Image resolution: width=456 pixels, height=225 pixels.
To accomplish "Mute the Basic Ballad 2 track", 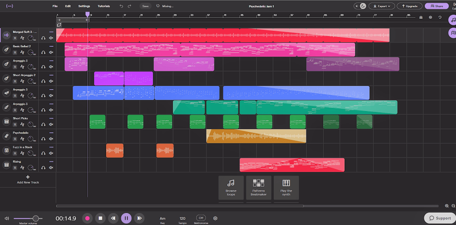I will [51, 53].
